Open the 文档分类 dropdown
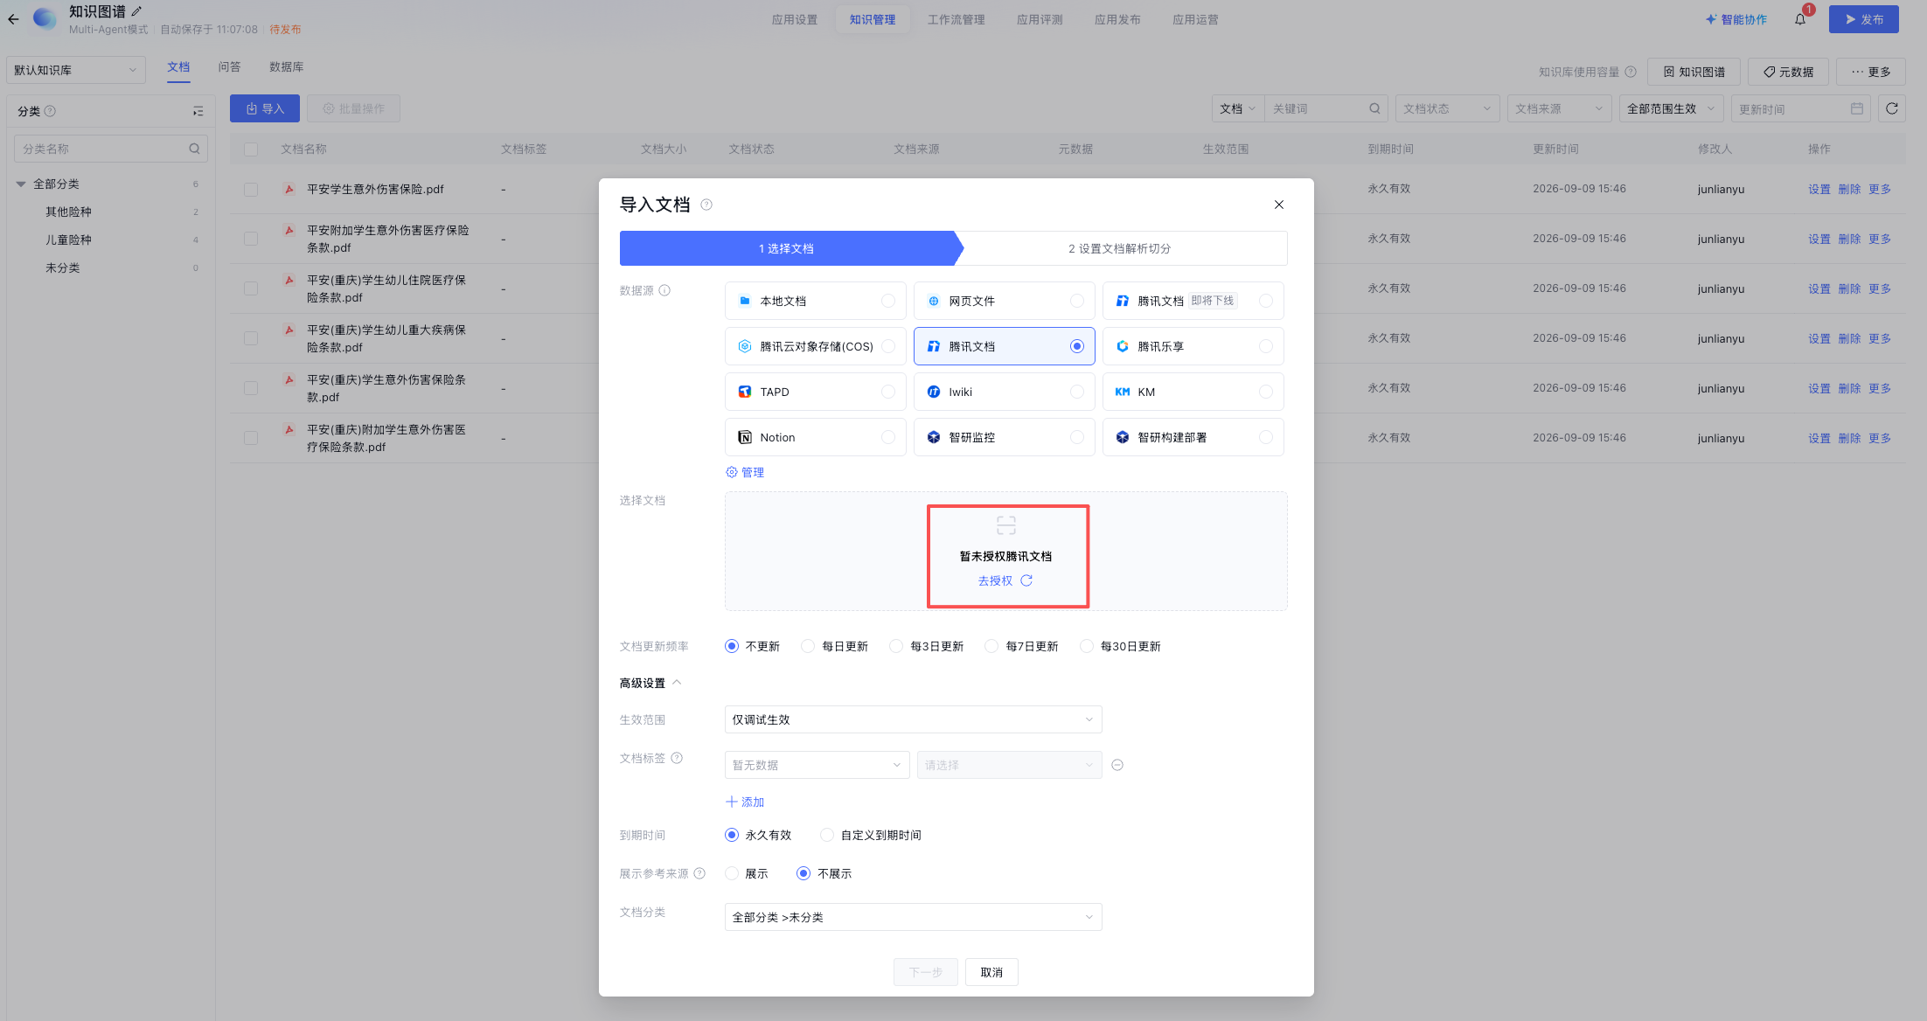 (x=913, y=917)
